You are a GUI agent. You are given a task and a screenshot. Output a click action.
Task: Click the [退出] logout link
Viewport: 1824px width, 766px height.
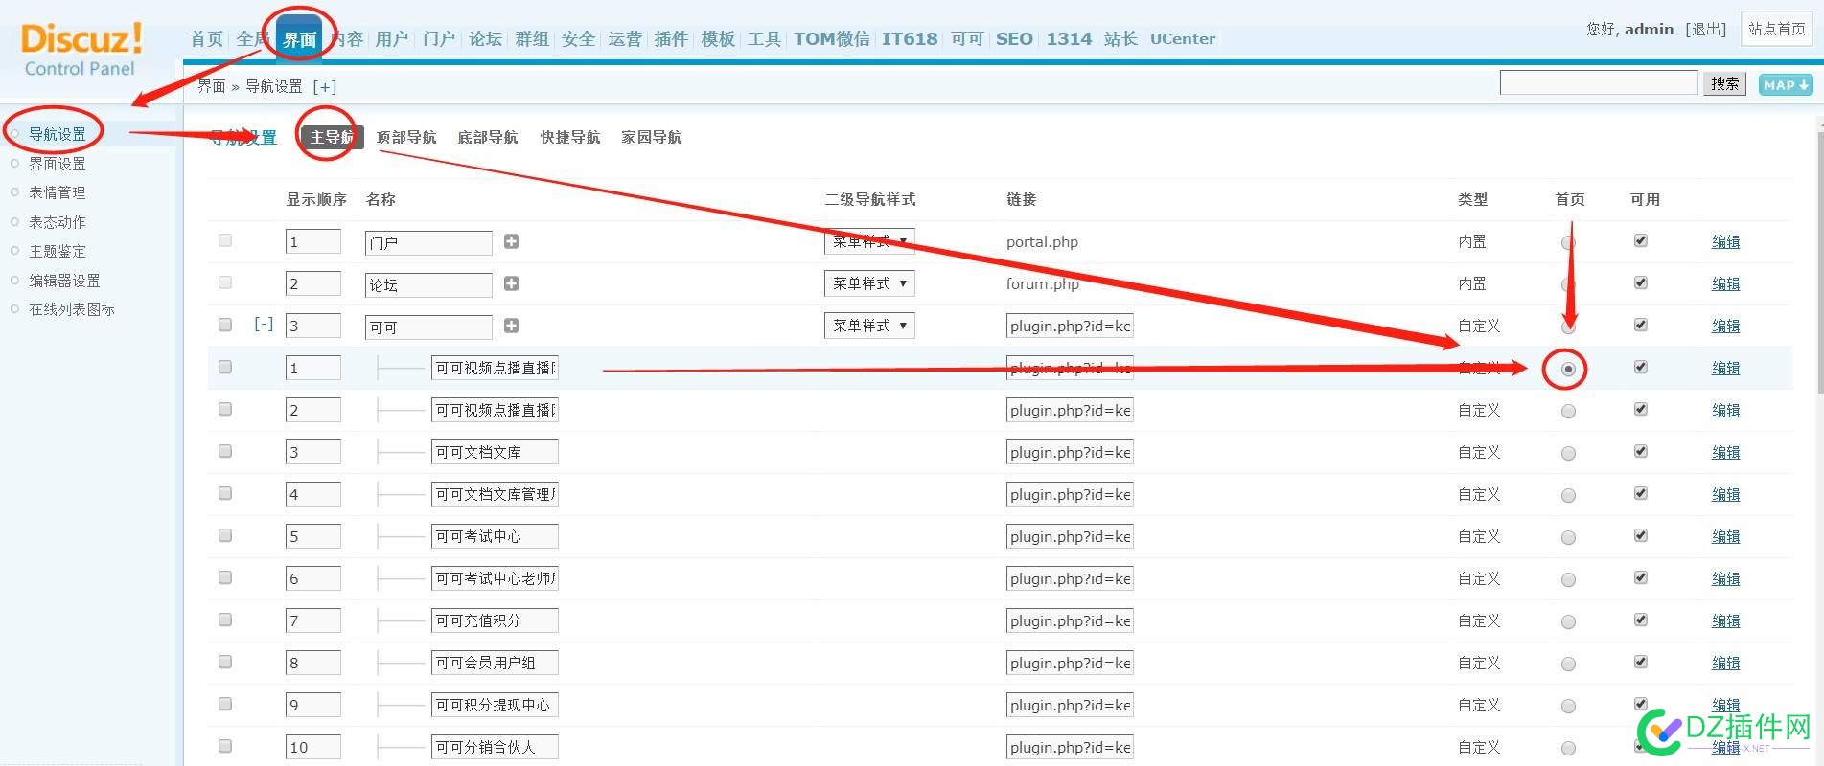(x=1706, y=29)
